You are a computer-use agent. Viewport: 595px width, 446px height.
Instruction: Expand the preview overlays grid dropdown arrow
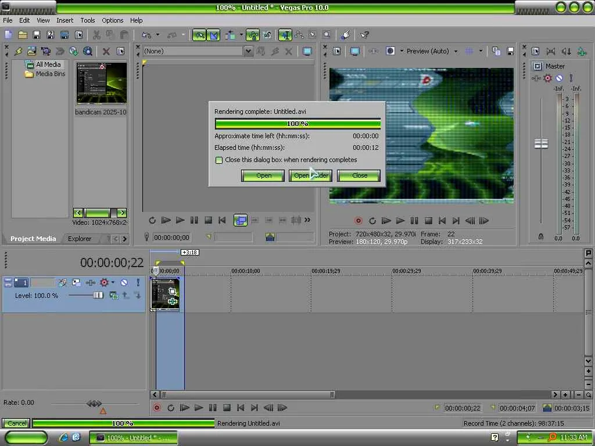coord(481,51)
